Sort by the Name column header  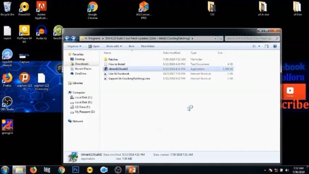pos(107,53)
